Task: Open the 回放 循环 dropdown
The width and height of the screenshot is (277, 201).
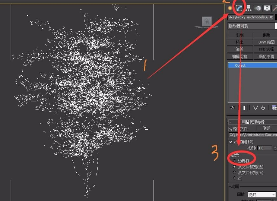Action: pyautogui.click(x=261, y=195)
